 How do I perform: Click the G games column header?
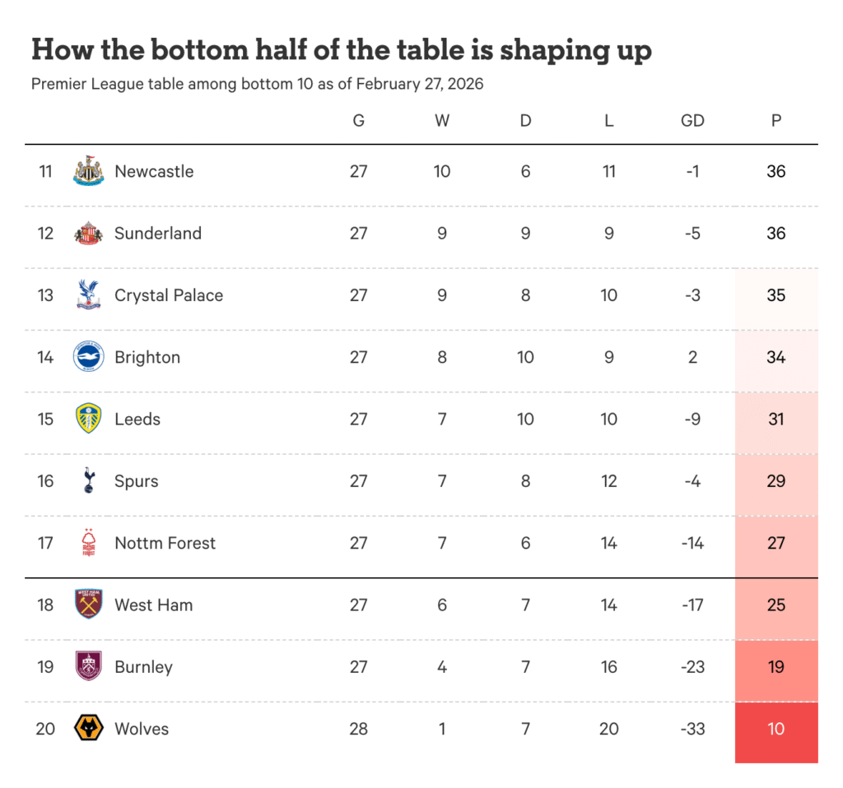click(359, 121)
